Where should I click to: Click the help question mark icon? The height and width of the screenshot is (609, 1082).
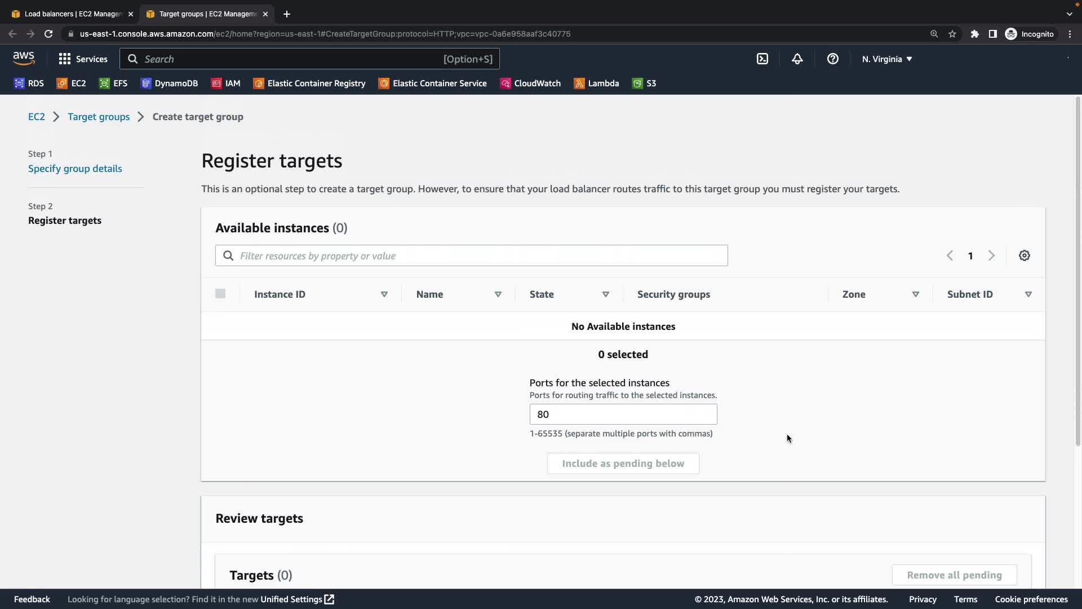tap(832, 59)
